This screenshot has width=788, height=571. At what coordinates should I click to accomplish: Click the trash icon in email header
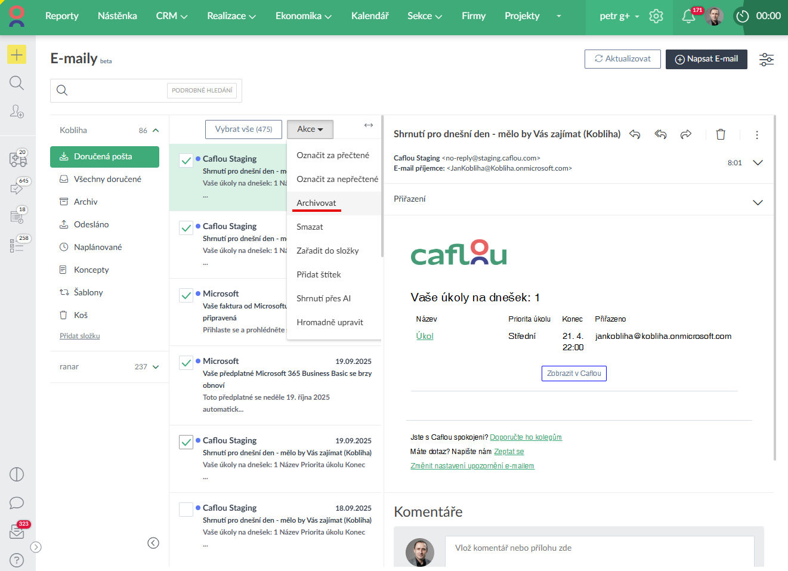pyautogui.click(x=721, y=134)
